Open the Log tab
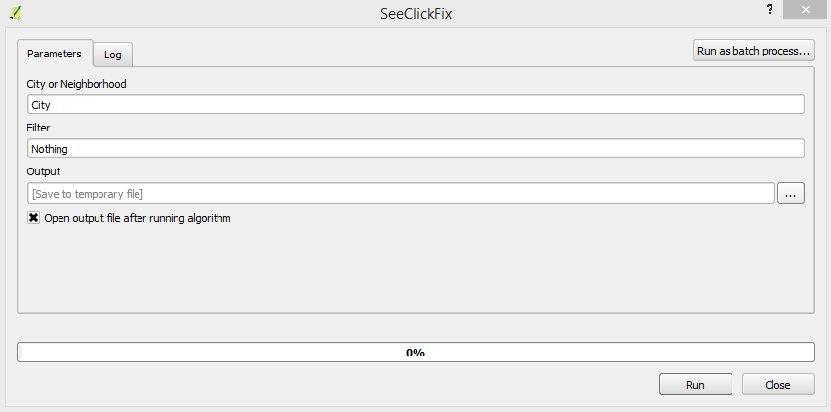The width and height of the screenshot is (831, 412). pos(113,55)
